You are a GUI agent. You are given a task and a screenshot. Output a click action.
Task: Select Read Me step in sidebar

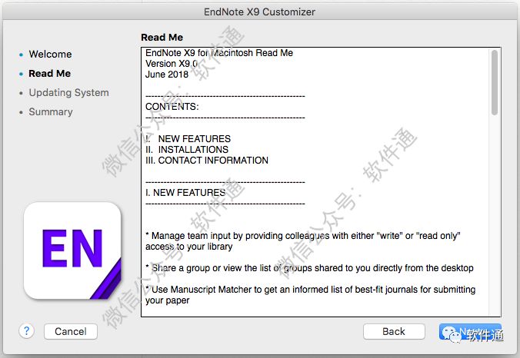coord(49,73)
